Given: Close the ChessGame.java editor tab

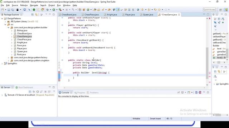Looking at the screenshot, I should (179, 15).
